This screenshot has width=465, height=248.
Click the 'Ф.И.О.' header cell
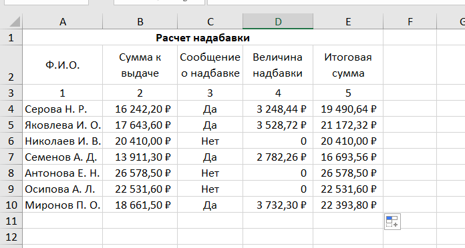coord(63,65)
